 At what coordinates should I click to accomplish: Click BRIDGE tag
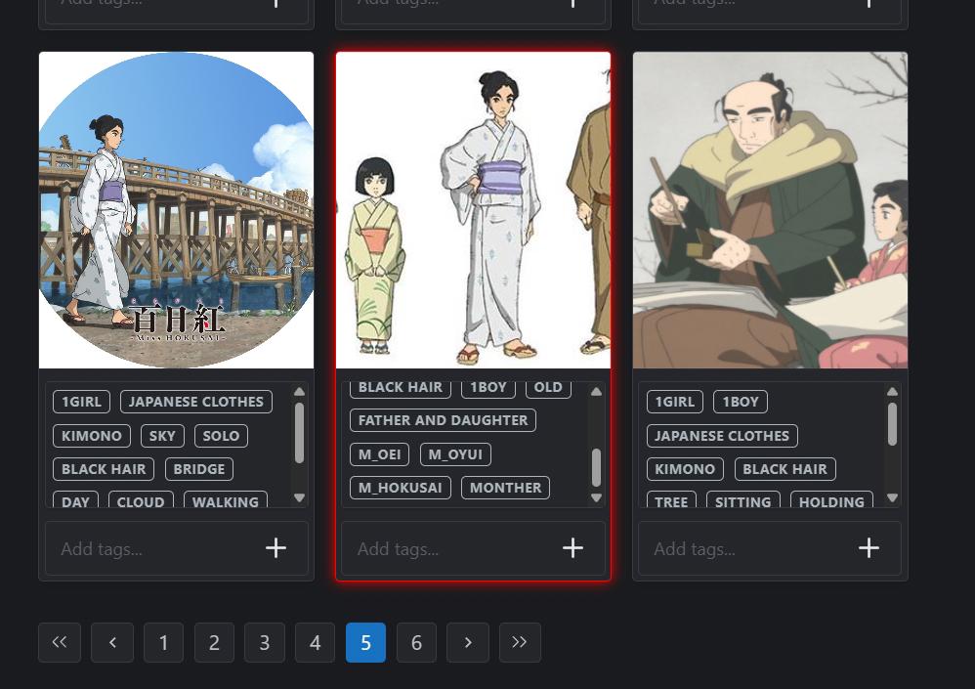click(x=199, y=469)
